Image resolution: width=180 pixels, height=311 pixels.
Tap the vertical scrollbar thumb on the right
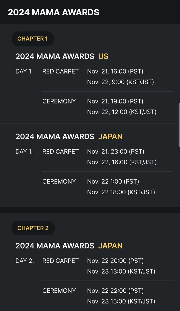(x=179, y=125)
